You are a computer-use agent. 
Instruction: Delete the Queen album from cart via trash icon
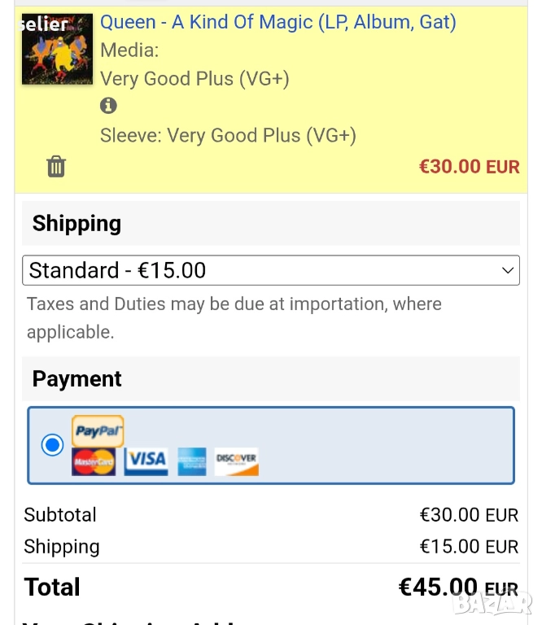tap(56, 167)
